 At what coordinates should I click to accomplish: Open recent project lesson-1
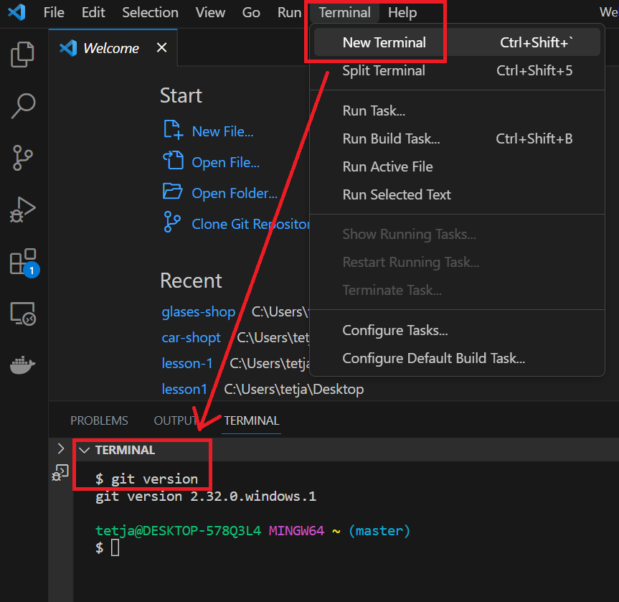pos(187,363)
